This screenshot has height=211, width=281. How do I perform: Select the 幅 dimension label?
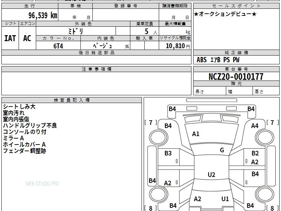(230, 92)
